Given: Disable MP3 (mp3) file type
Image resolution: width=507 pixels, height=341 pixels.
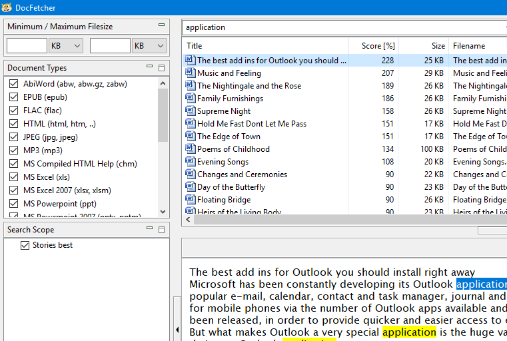Looking at the screenshot, I should pyautogui.click(x=13, y=151).
